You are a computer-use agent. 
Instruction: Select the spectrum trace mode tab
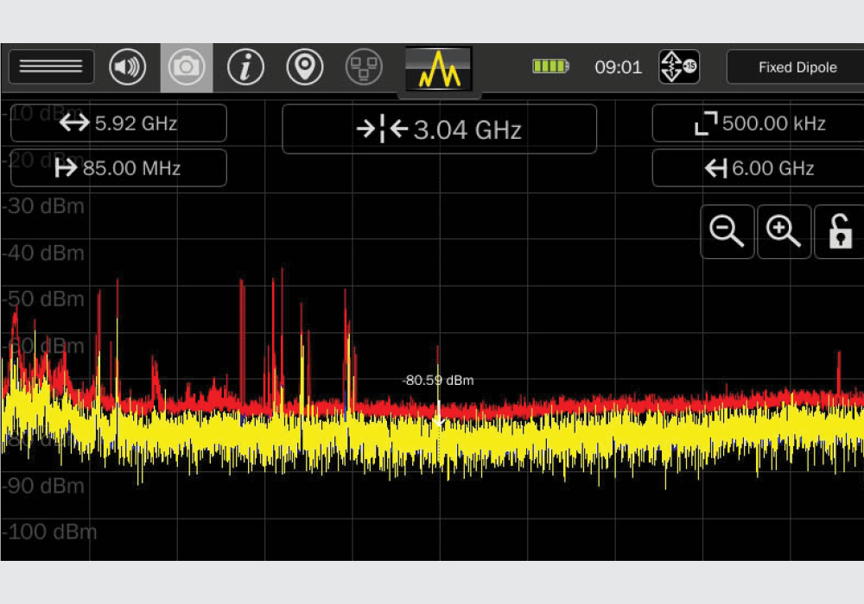pyautogui.click(x=439, y=69)
